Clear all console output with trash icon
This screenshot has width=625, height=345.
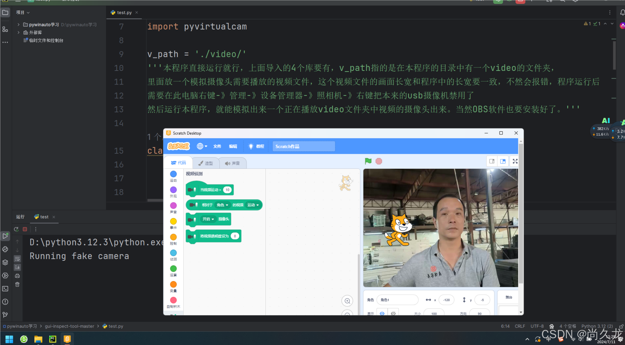(x=17, y=284)
